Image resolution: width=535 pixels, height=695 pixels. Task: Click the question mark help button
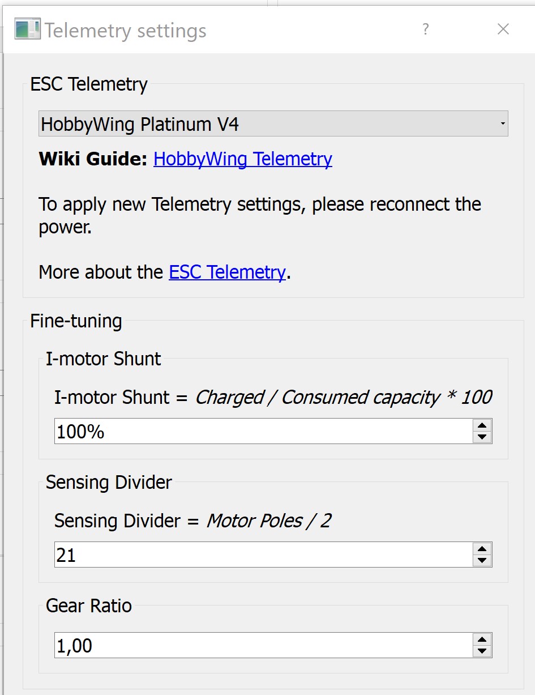click(426, 29)
